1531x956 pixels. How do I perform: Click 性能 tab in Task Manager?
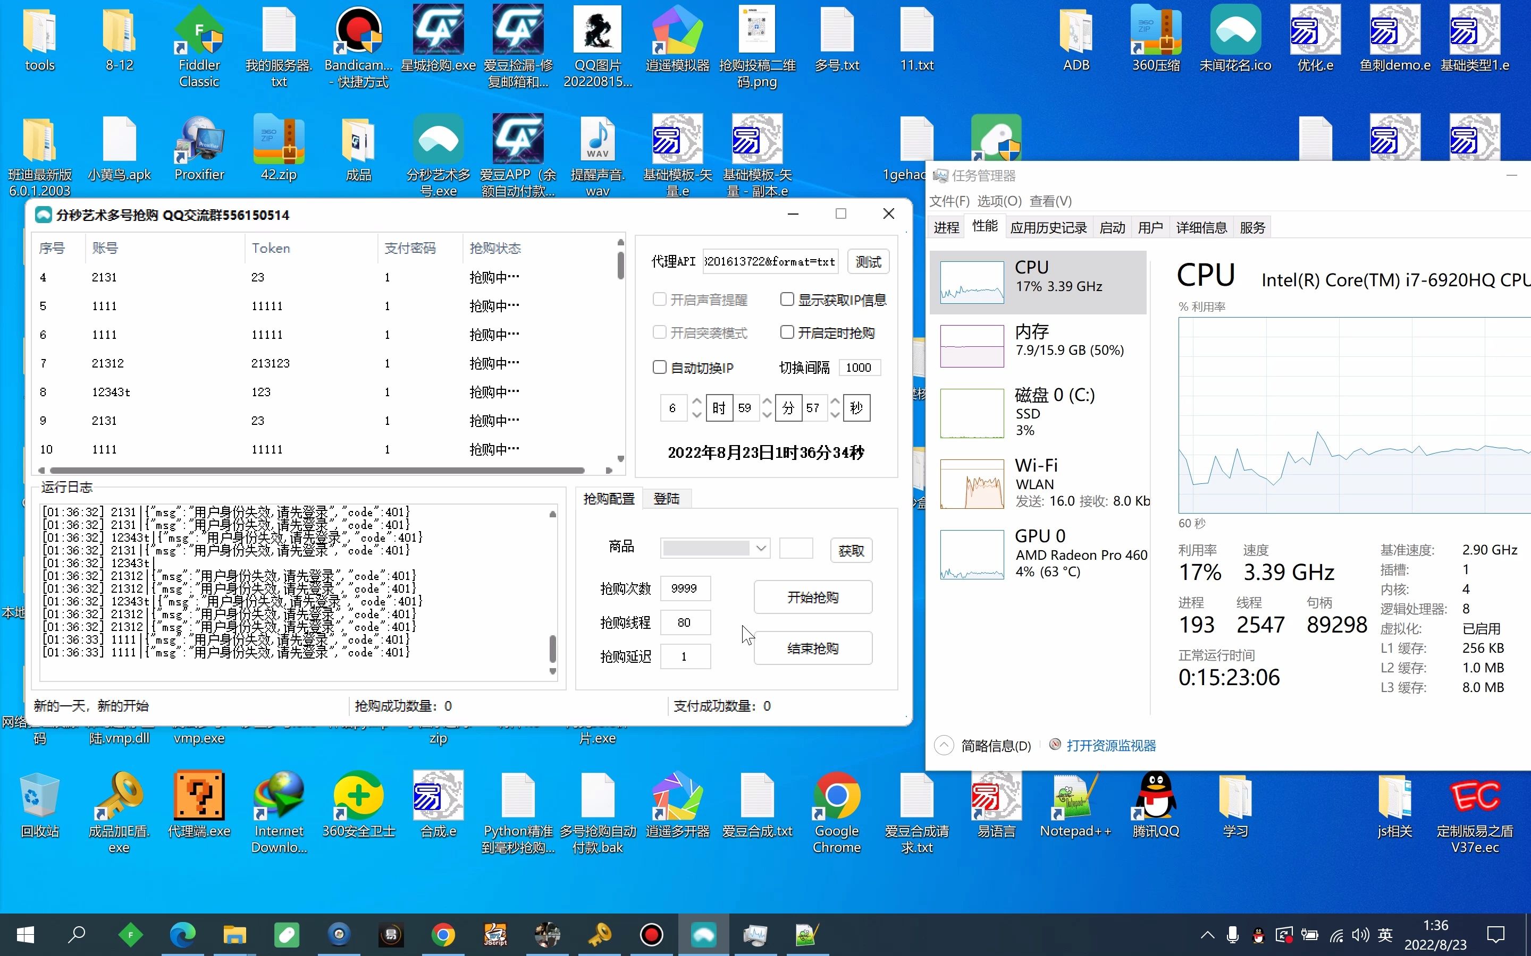click(x=983, y=227)
